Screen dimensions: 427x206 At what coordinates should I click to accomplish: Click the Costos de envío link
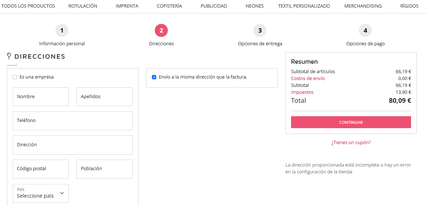coord(308,79)
